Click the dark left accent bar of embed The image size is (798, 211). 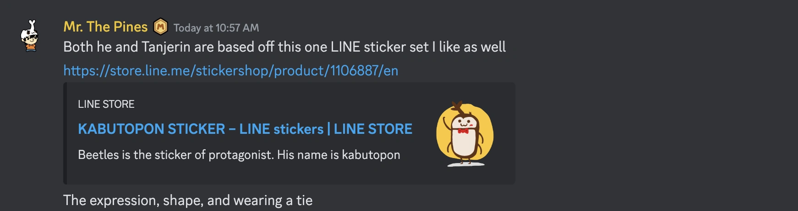coord(65,133)
